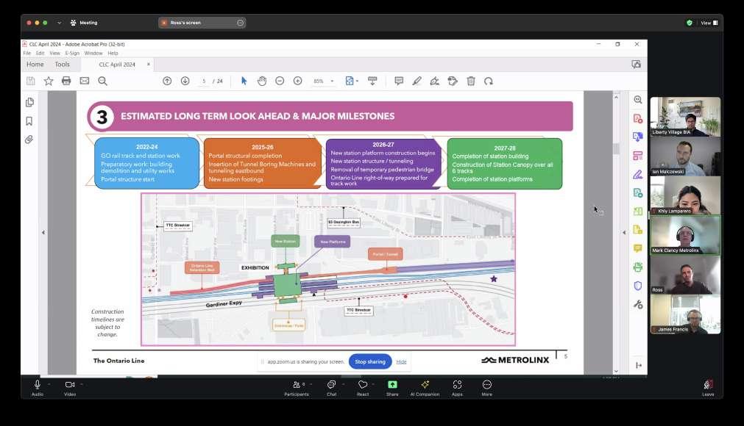Open the Zoom More options
This screenshot has width=744, height=426.
click(487, 388)
